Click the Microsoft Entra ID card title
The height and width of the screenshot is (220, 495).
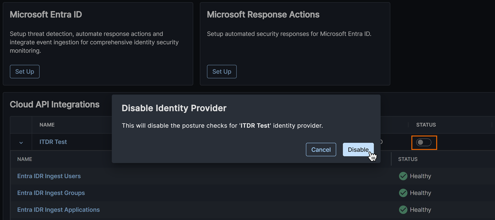click(46, 15)
